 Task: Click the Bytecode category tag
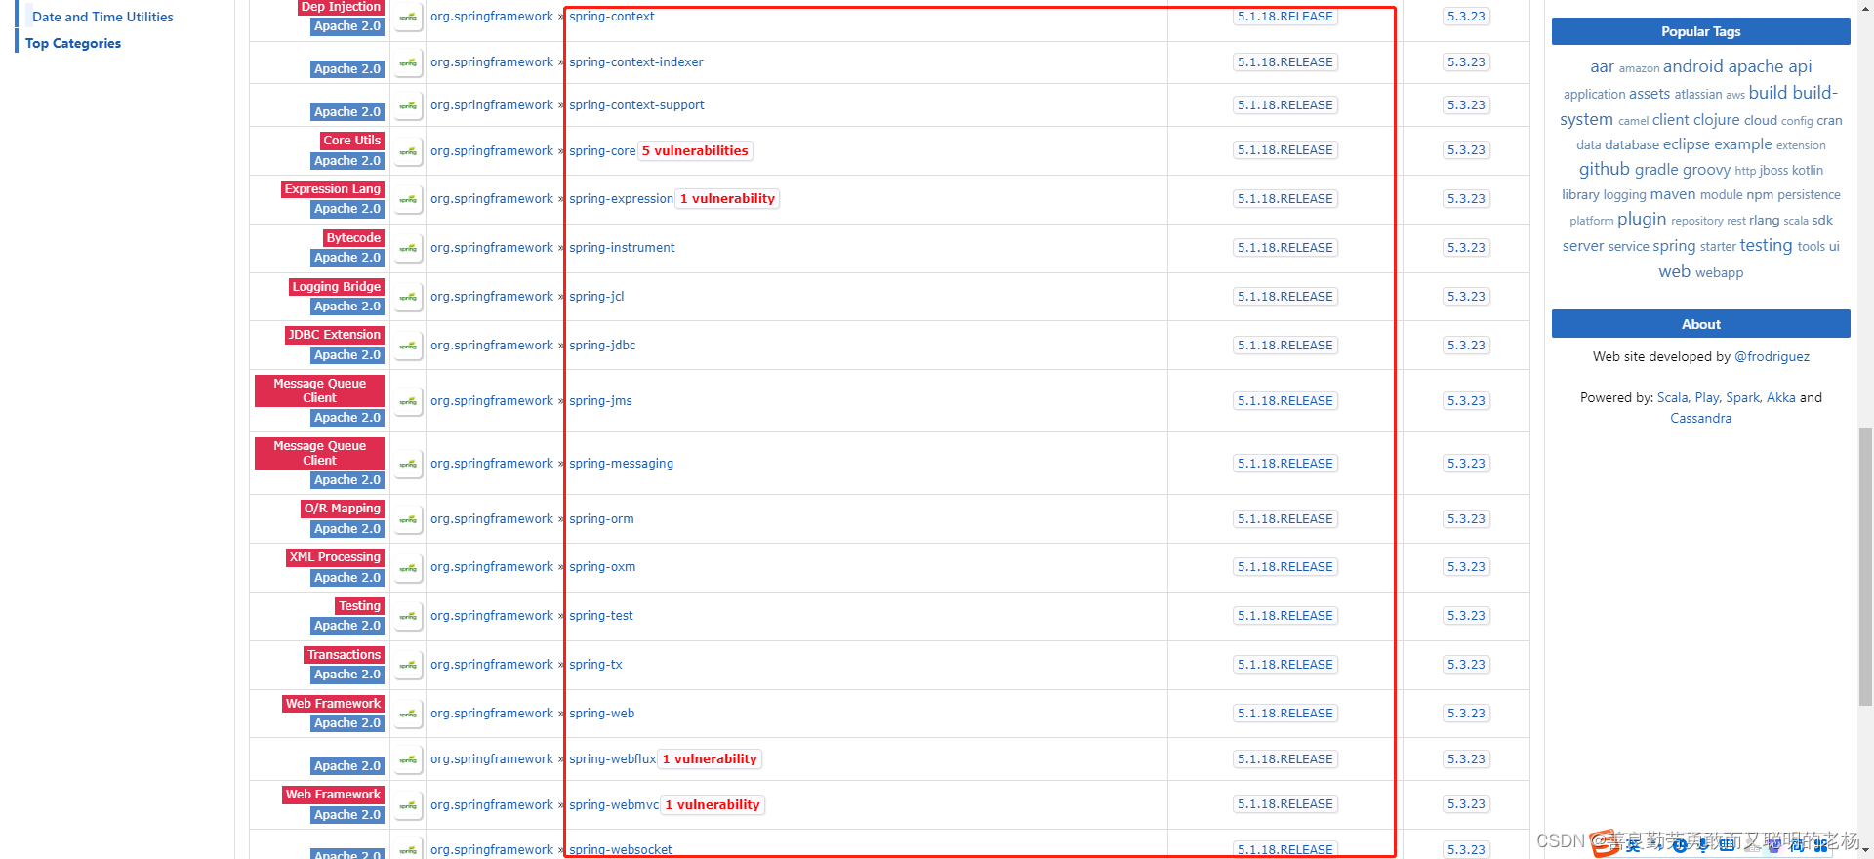[x=353, y=238]
